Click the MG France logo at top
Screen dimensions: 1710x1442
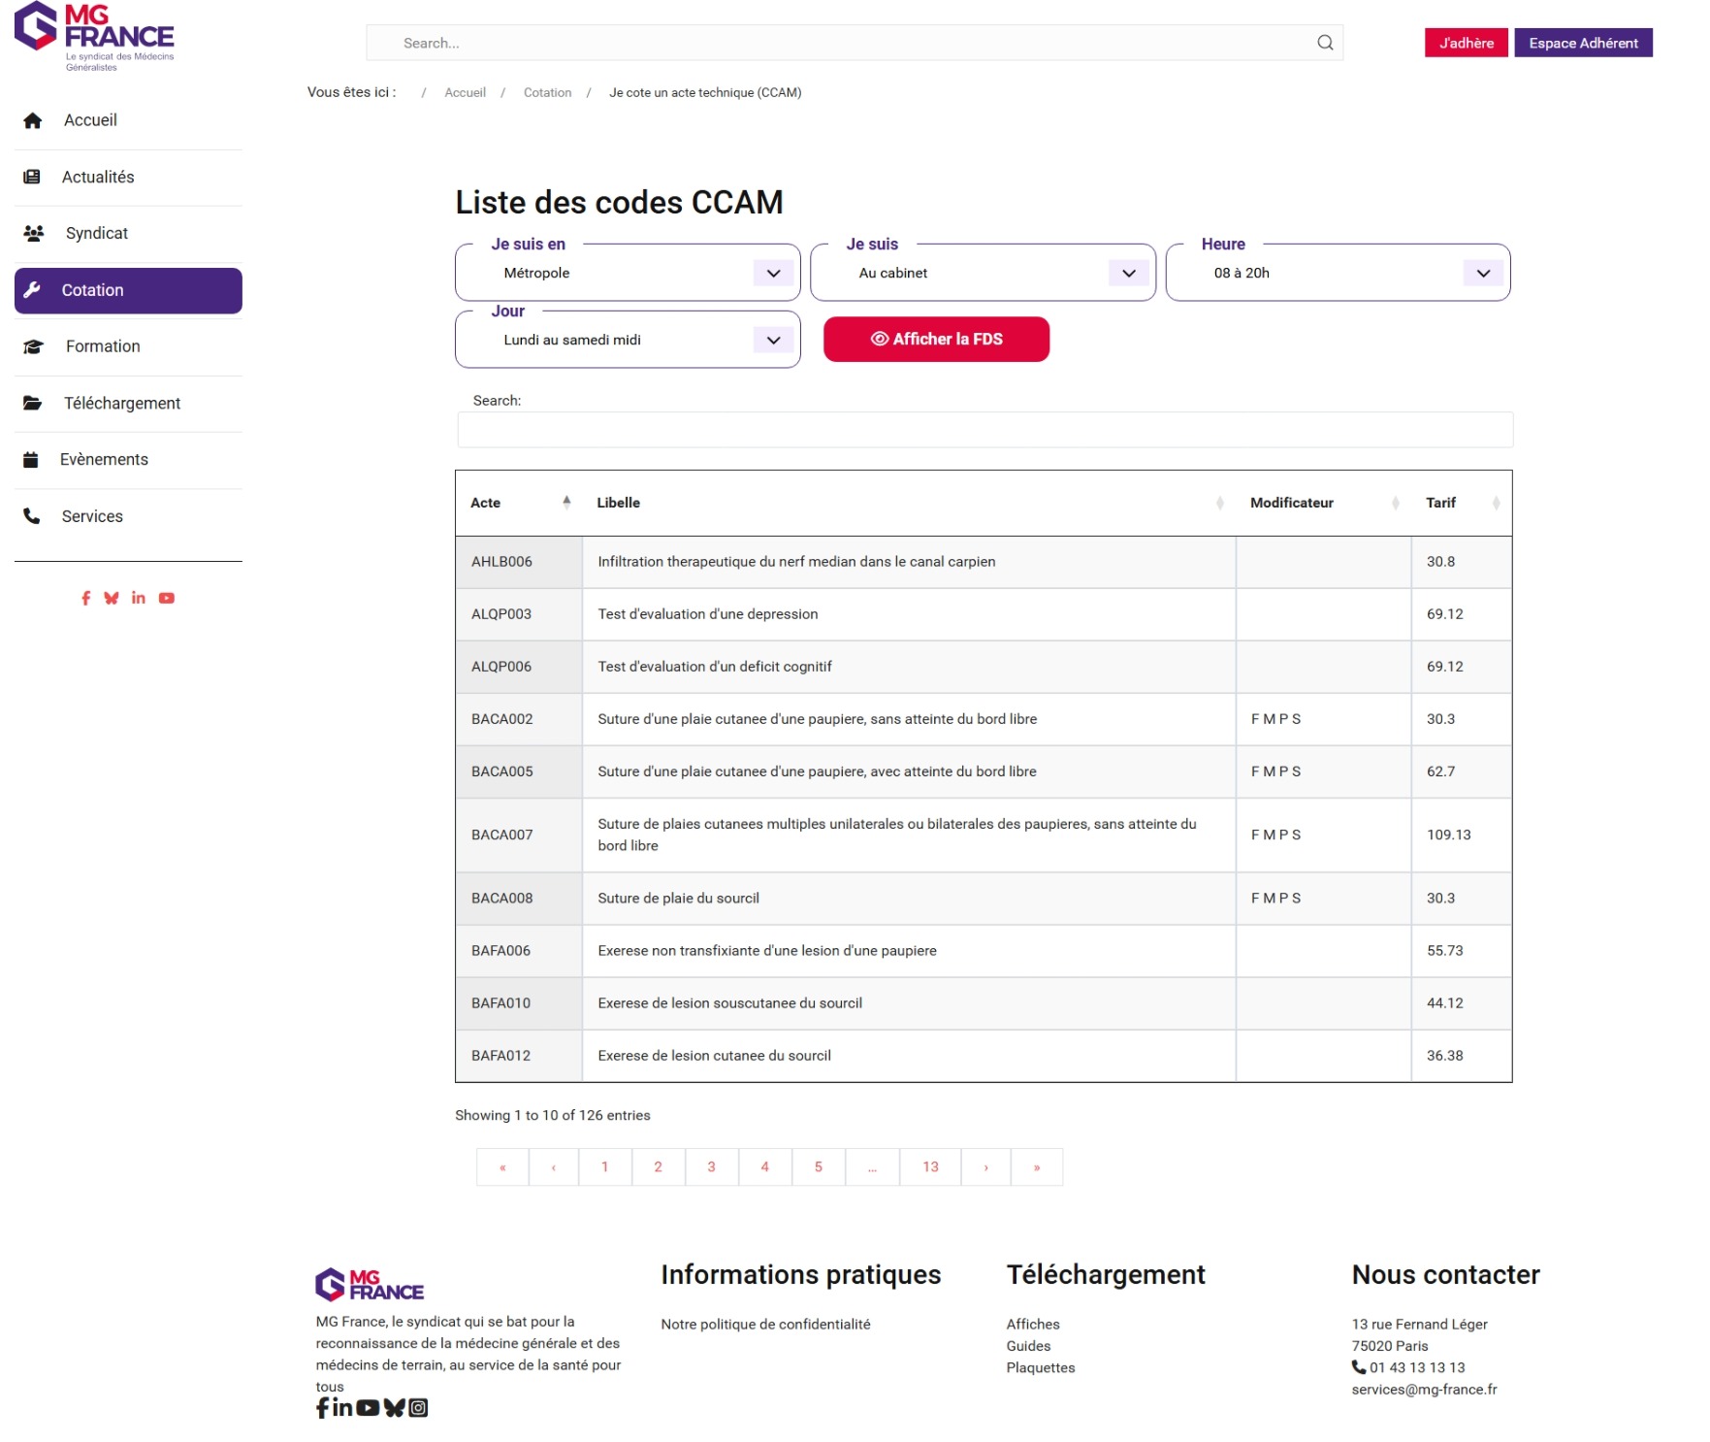94,37
